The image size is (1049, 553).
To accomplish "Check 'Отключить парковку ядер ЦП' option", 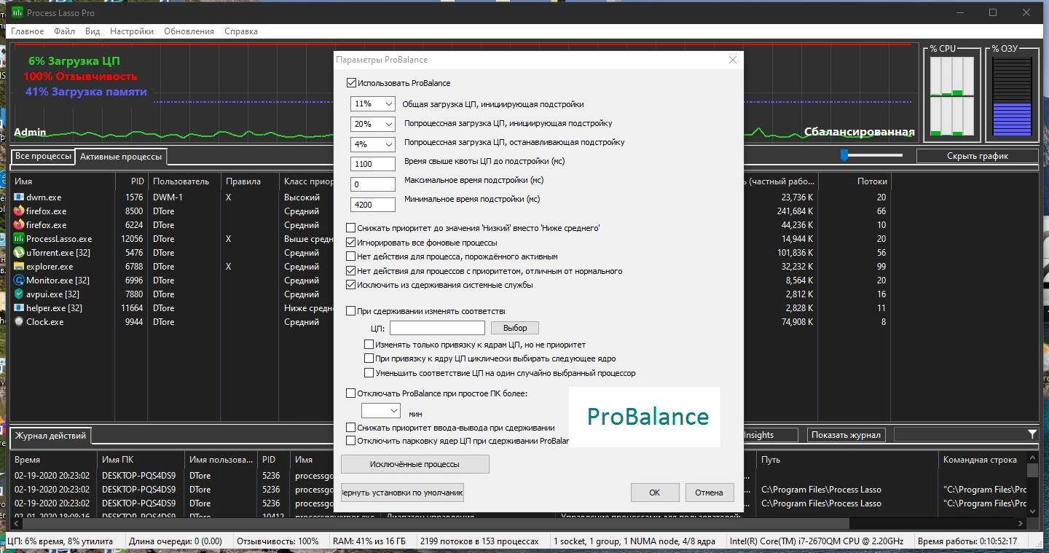I will [x=351, y=441].
